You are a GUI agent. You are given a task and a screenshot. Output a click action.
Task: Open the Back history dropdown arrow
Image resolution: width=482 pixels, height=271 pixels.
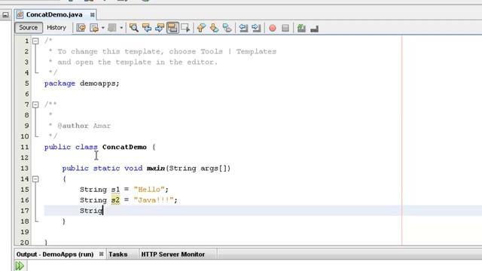(103, 28)
